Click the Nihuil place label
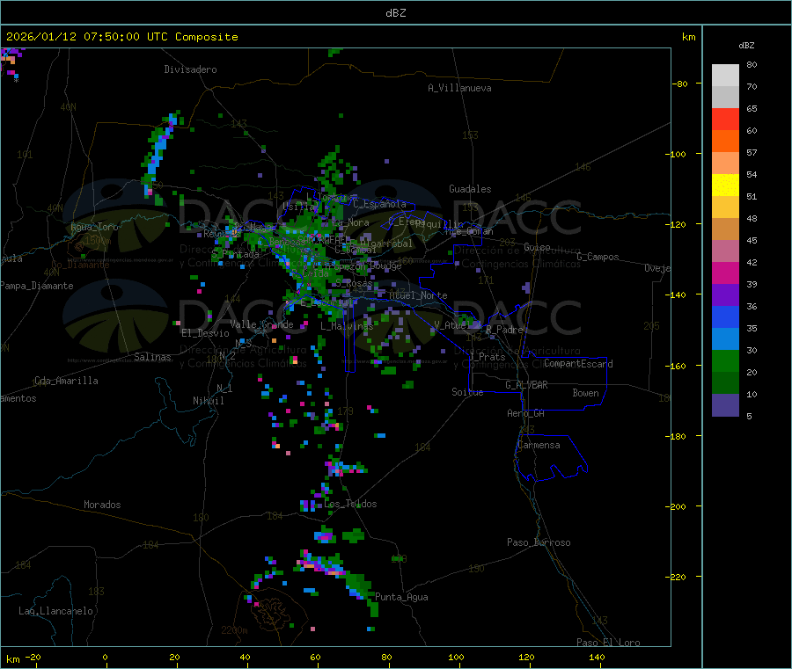Image resolution: width=792 pixels, height=669 pixels. pyautogui.click(x=208, y=401)
